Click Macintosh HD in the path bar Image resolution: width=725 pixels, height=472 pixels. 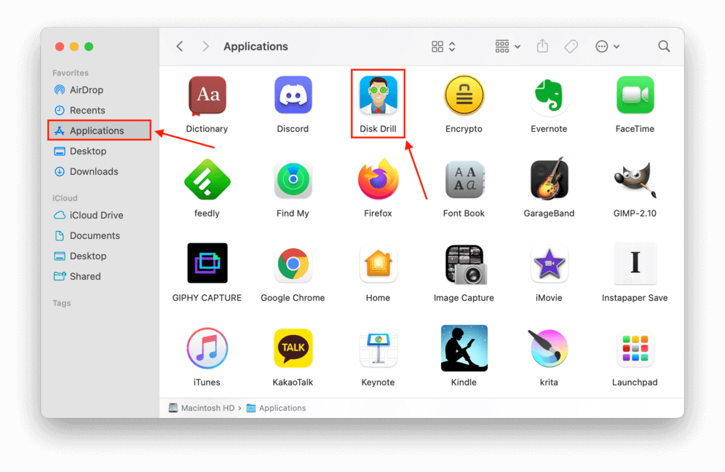(x=202, y=408)
